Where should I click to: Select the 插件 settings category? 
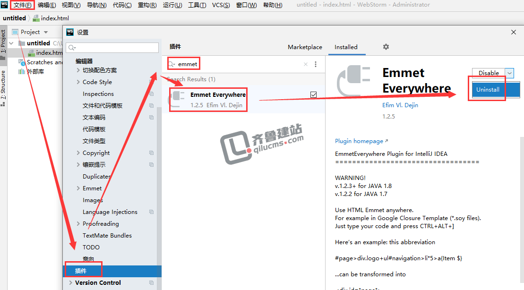coord(112,271)
